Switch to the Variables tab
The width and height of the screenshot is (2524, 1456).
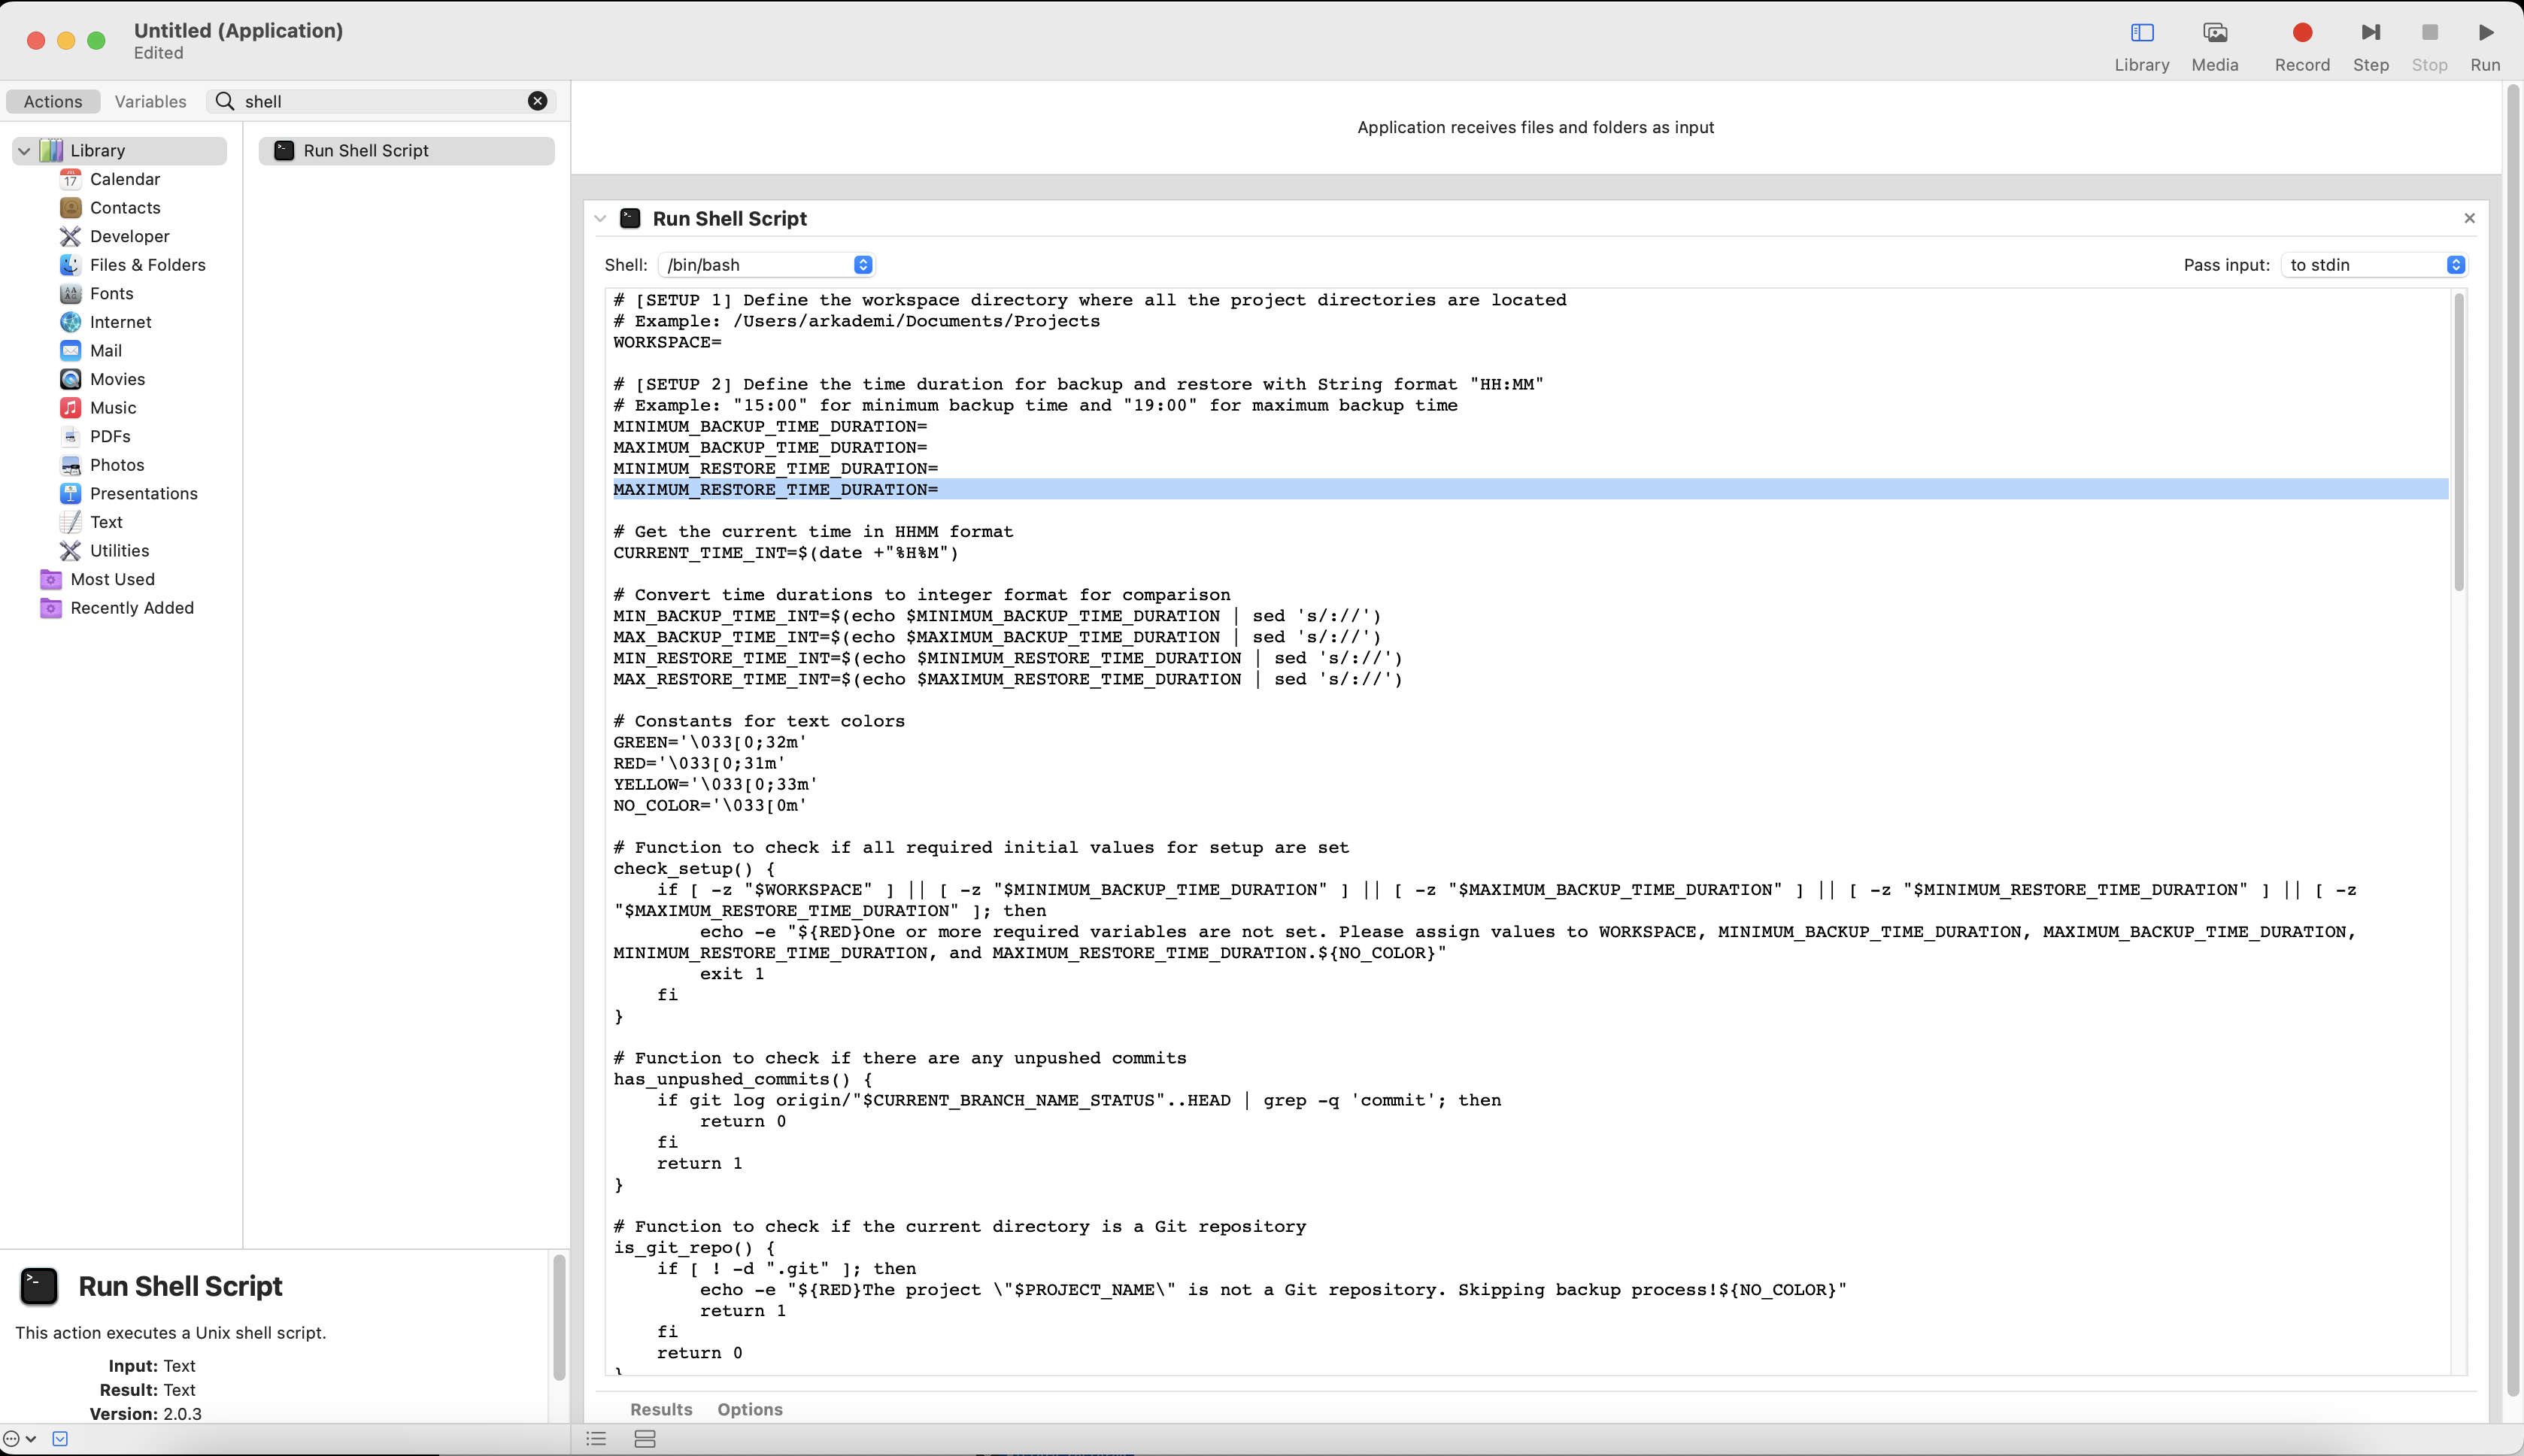(150, 101)
